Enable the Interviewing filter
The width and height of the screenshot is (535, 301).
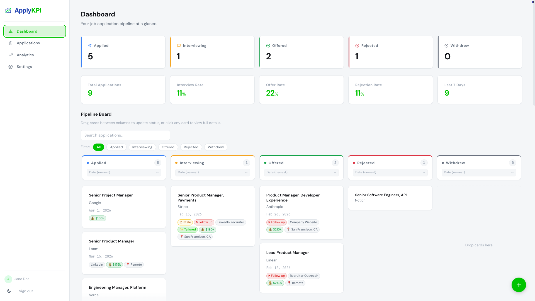(x=142, y=147)
